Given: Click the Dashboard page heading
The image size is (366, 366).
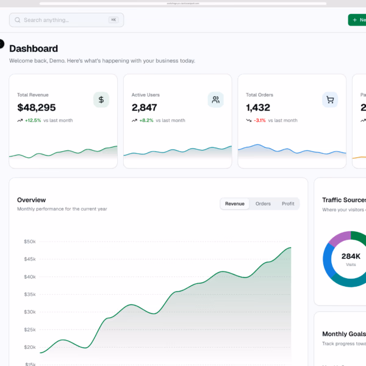Looking at the screenshot, I should (x=34, y=49).
